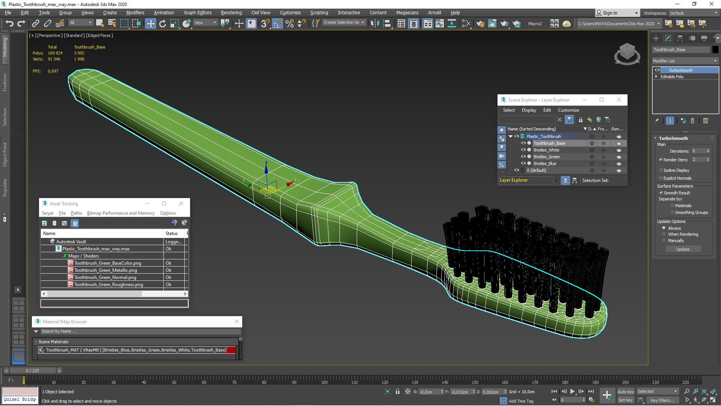Viewport: 721px width, 406px height.
Task: Open the Create Selection Set dropdown
Action: 344,23
